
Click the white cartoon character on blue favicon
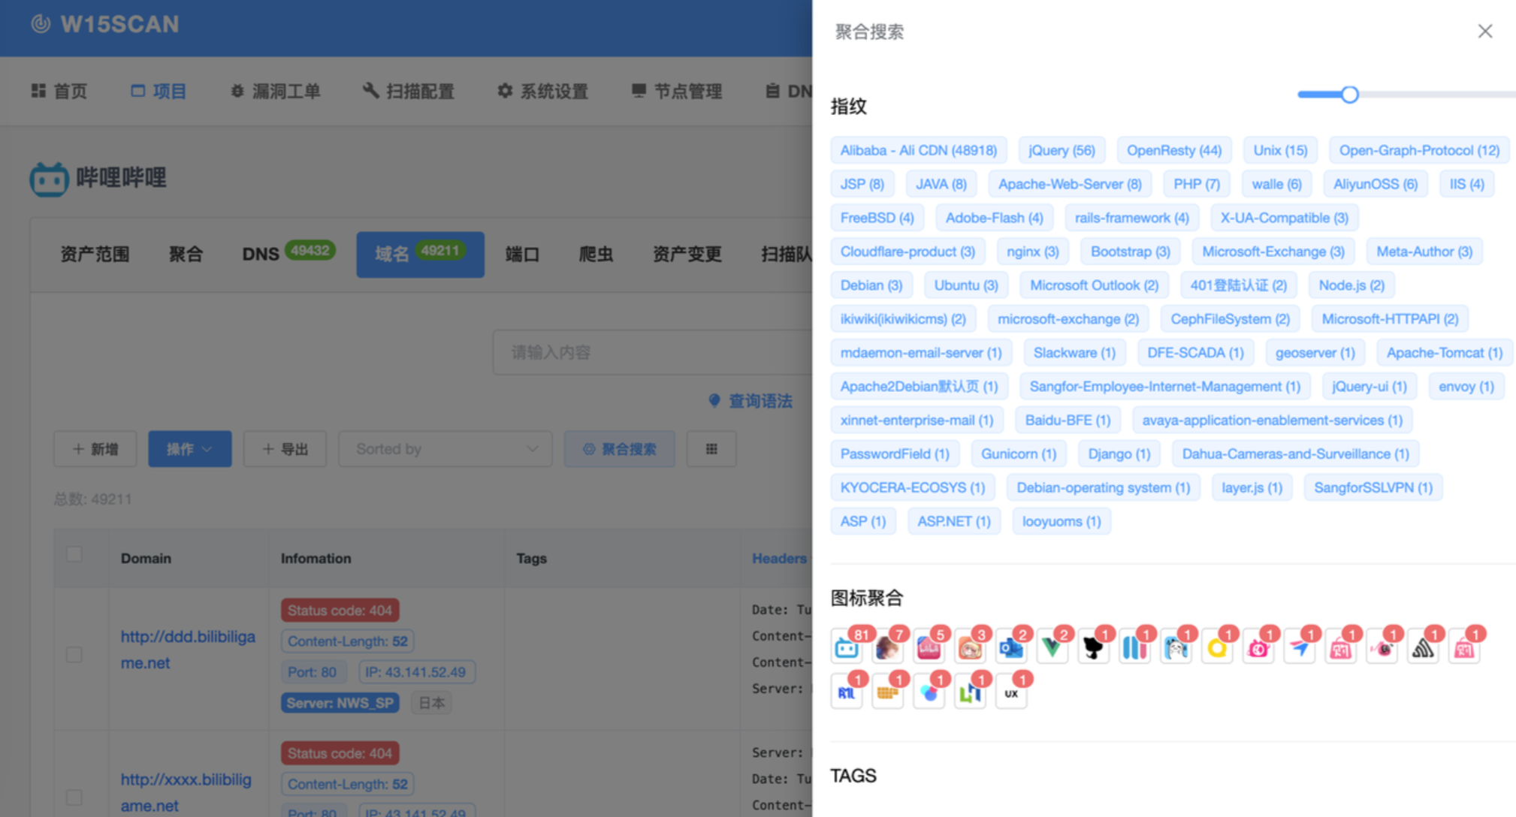pos(1176,647)
